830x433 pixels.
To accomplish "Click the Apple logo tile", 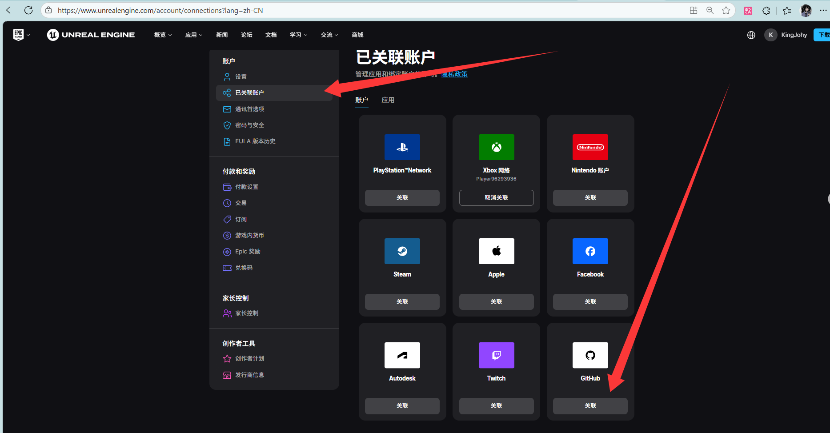I will (x=497, y=251).
